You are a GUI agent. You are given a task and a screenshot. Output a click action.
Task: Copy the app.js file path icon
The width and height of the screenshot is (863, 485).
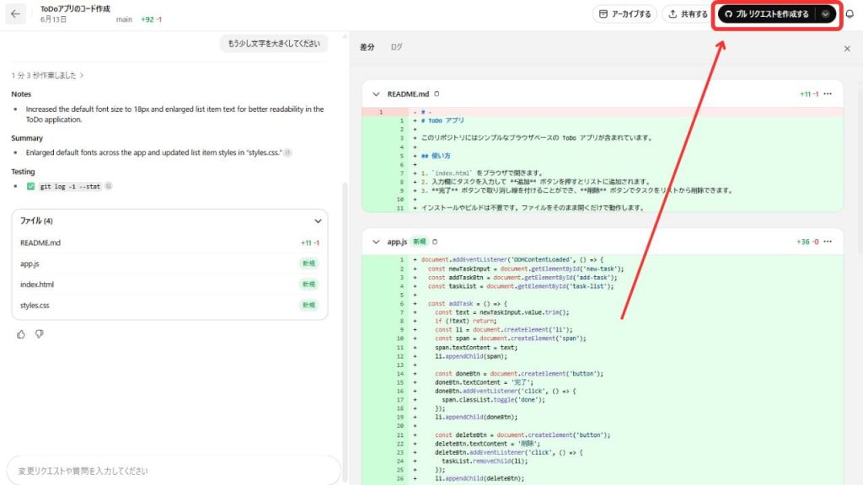(435, 242)
